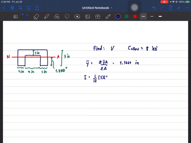Image resolution: width=191 pixels, height=143 pixels.
Task: Select the Highlighter tool
Action: (47, 17)
